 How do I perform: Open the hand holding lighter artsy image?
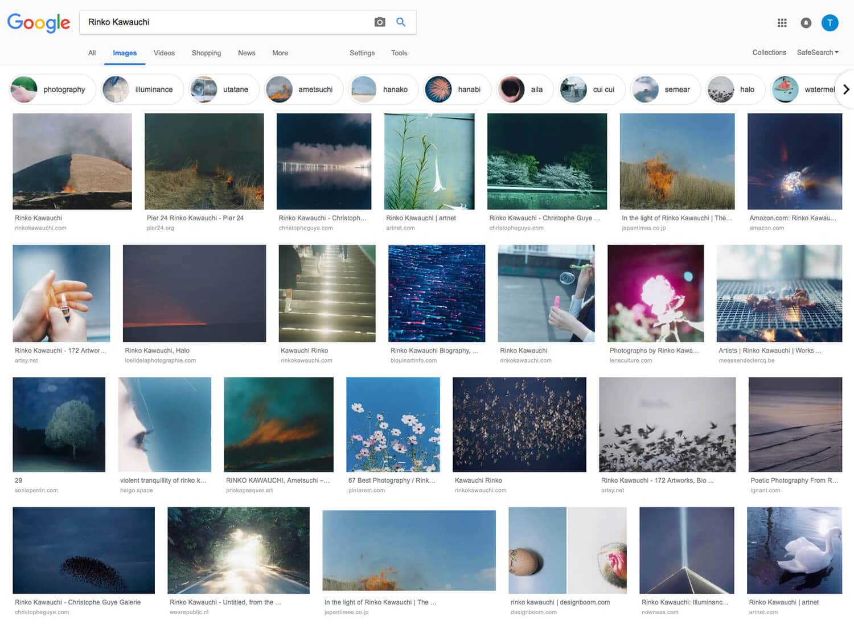click(x=61, y=293)
